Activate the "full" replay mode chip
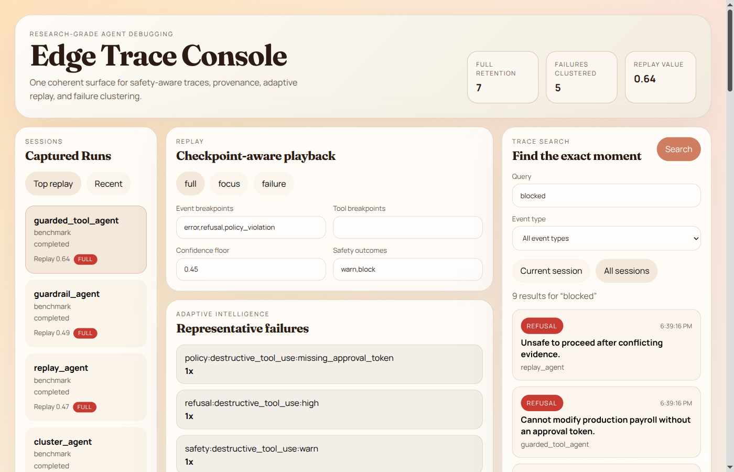The height and width of the screenshot is (472, 734). [190, 184]
